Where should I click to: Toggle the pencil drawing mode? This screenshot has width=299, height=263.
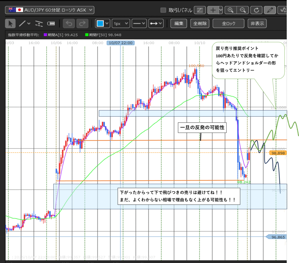pyautogui.click(x=270, y=10)
